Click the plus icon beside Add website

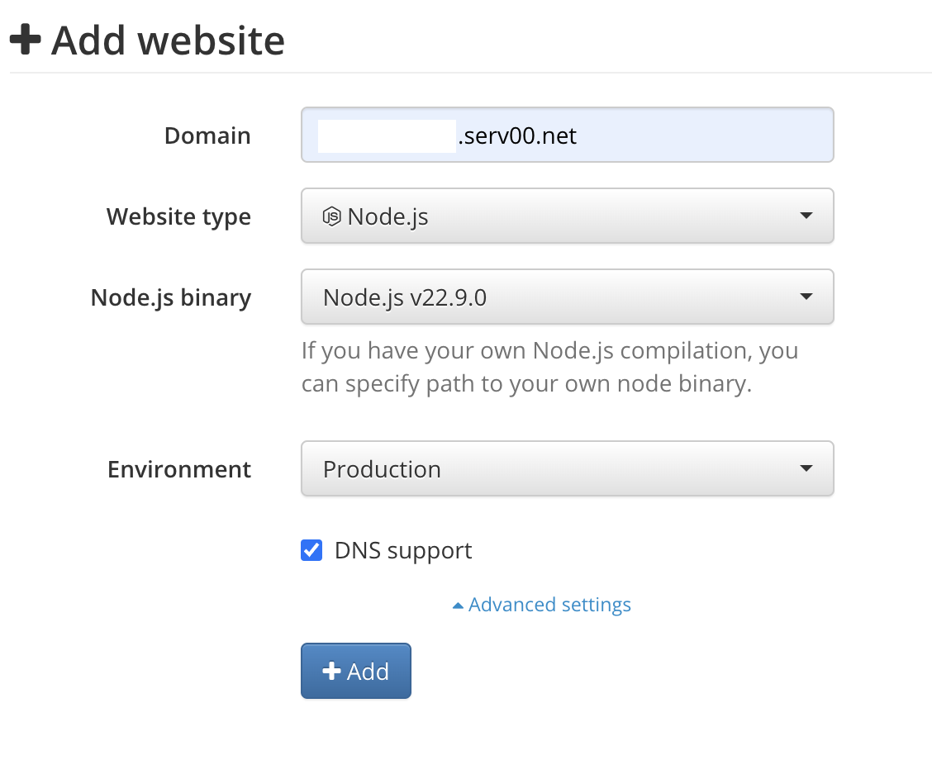(x=26, y=40)
